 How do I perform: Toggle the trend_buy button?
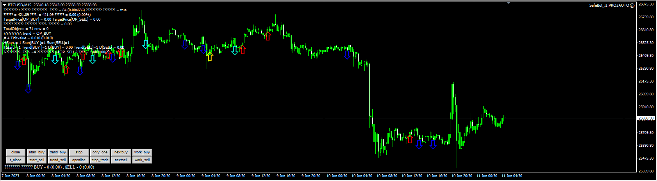click(58, 152)
